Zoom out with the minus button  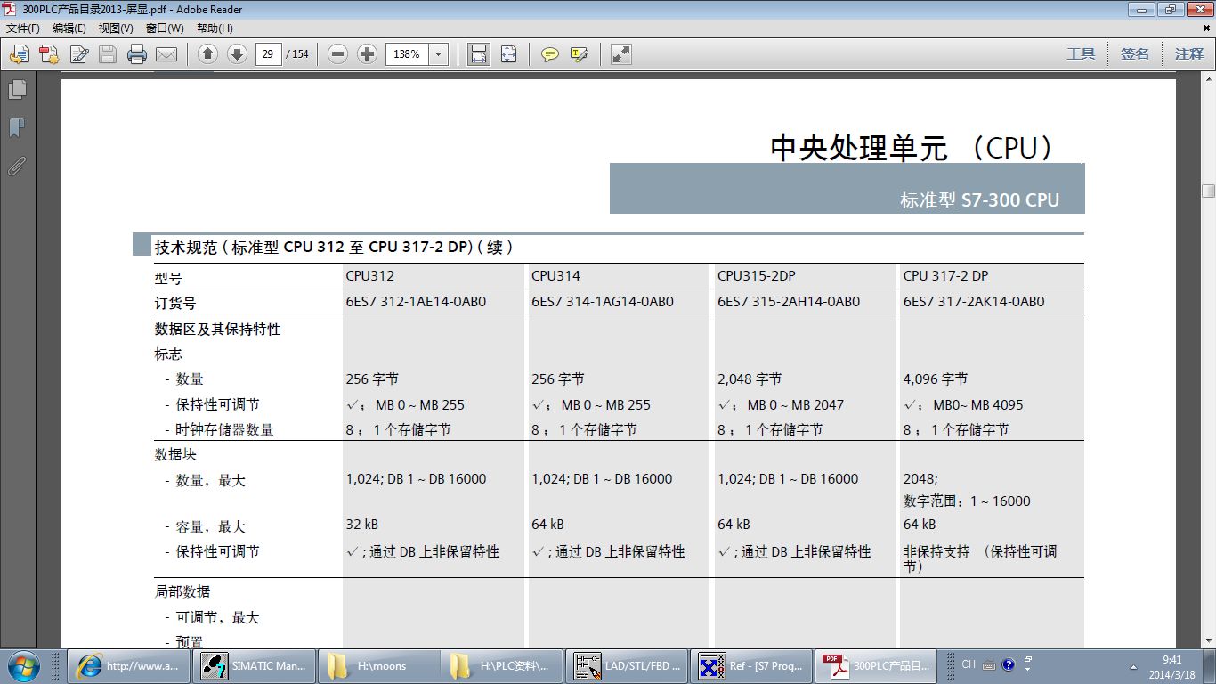[337, 54]
